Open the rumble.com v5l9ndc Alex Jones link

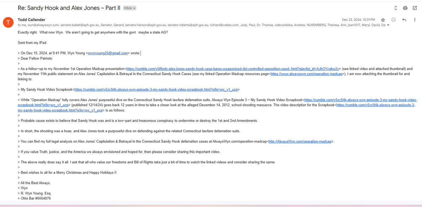(x=233, y=69)
